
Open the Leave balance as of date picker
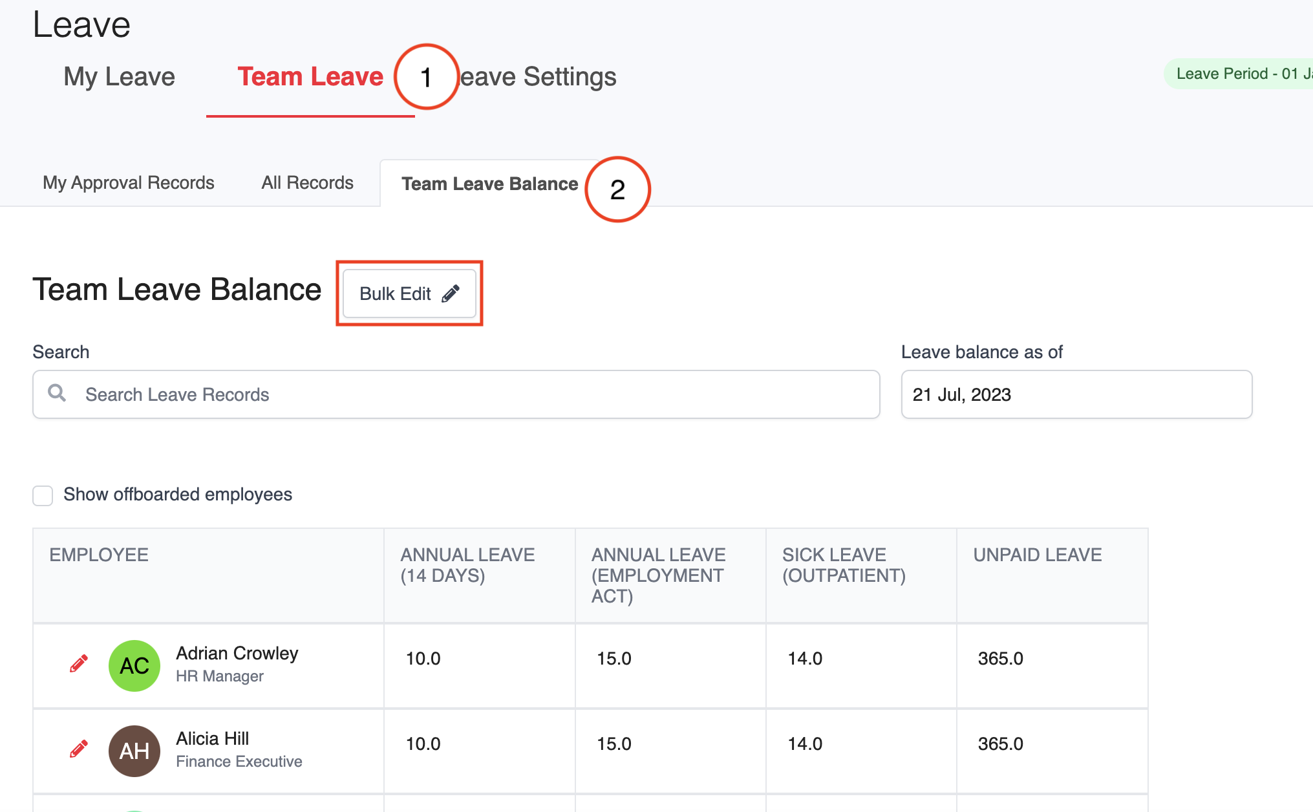click(1076, 394)
